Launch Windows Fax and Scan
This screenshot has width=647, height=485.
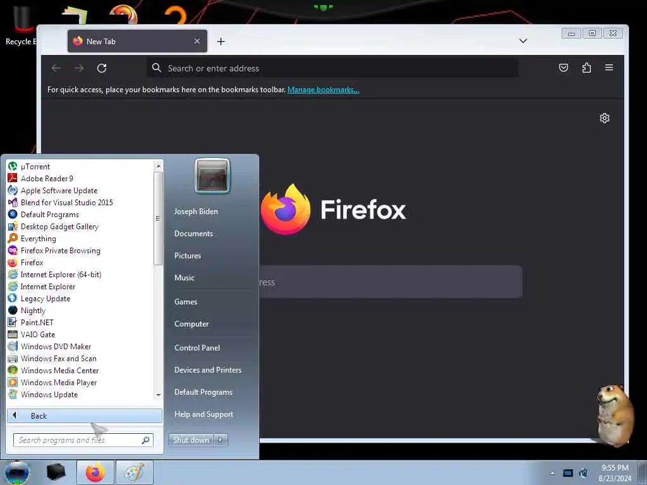point(59,359)
